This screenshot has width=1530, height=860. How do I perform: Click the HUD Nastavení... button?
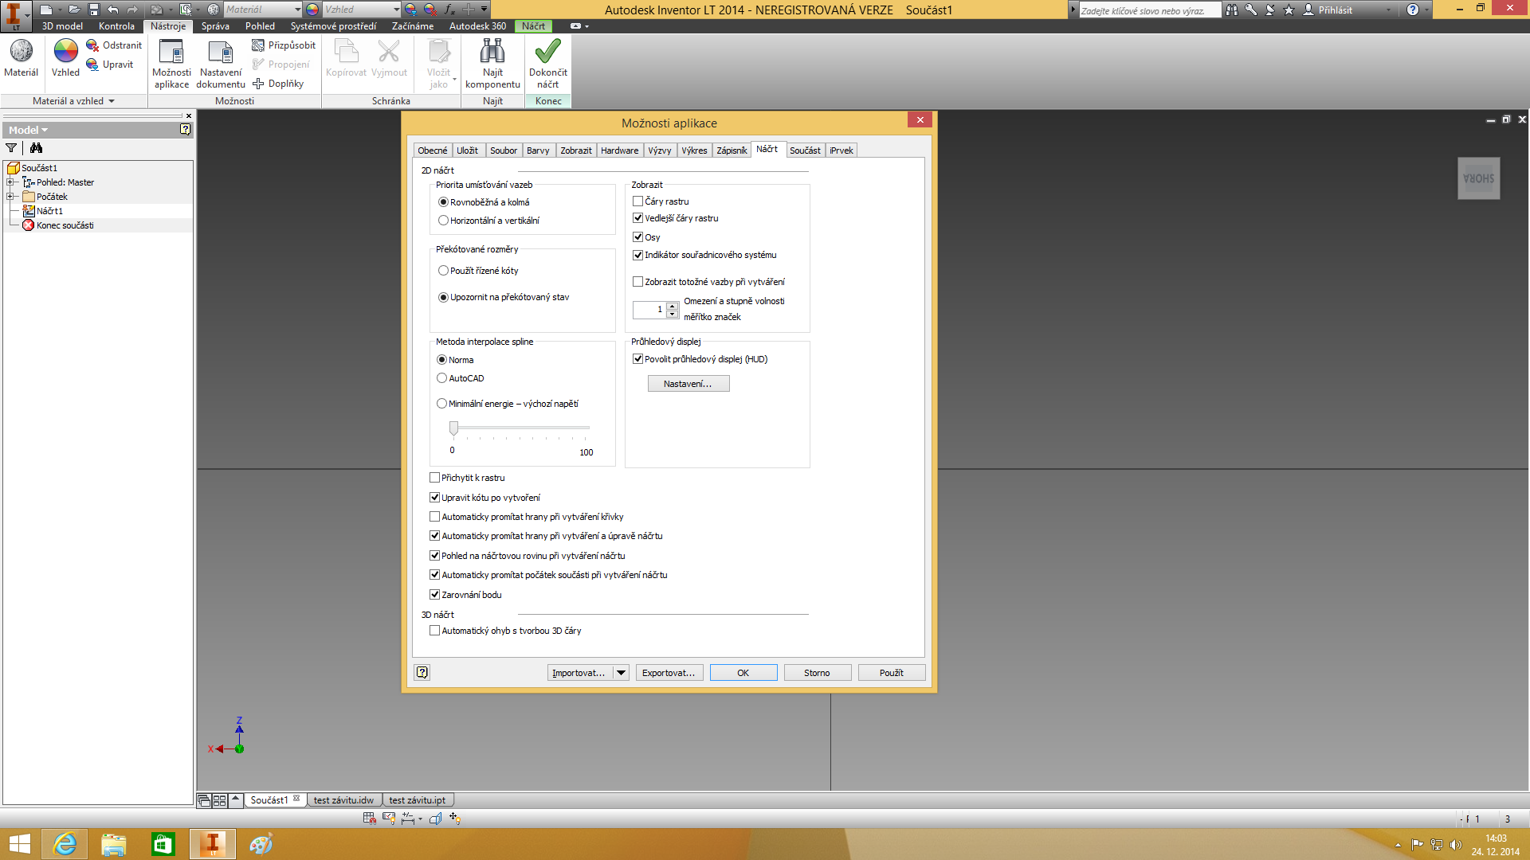pos(688,384)
